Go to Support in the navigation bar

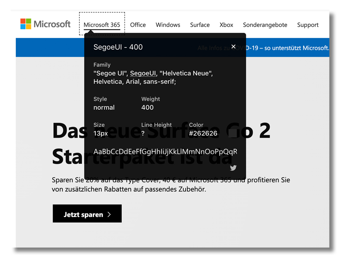pyautogui.click(x=308, y=25)
